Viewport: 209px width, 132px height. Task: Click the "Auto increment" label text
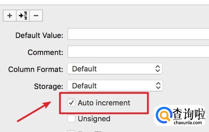point(104,103)
